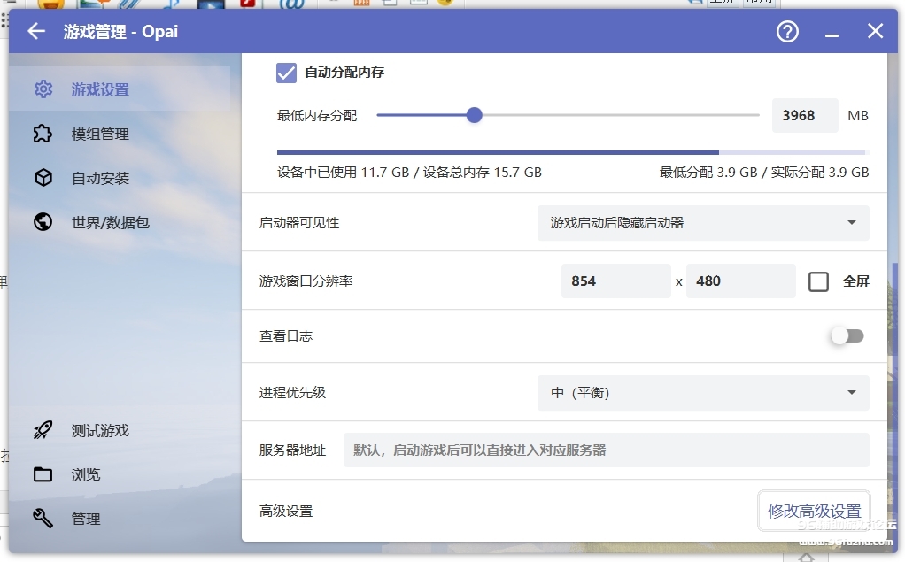
Task: Click the 服务器地址 input field
Action: [x=606, y=450]
